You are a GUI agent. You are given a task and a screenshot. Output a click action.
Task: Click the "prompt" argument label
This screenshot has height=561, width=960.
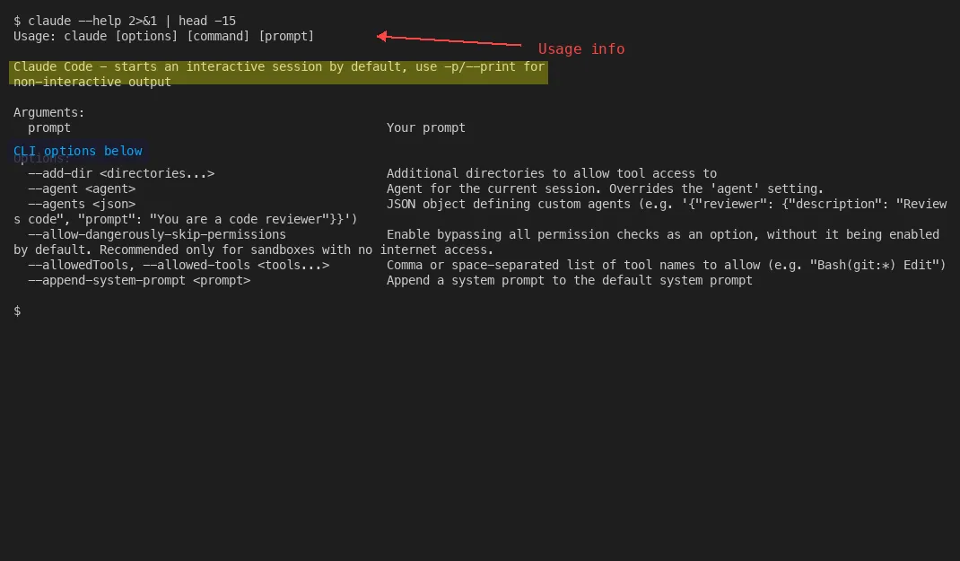click(48, 127)
